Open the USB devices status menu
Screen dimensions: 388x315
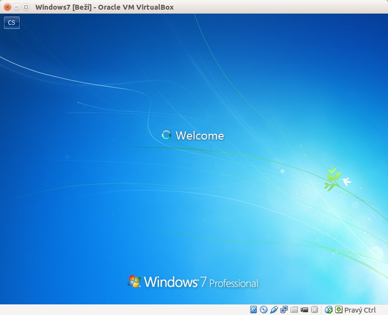click(274, 310)
